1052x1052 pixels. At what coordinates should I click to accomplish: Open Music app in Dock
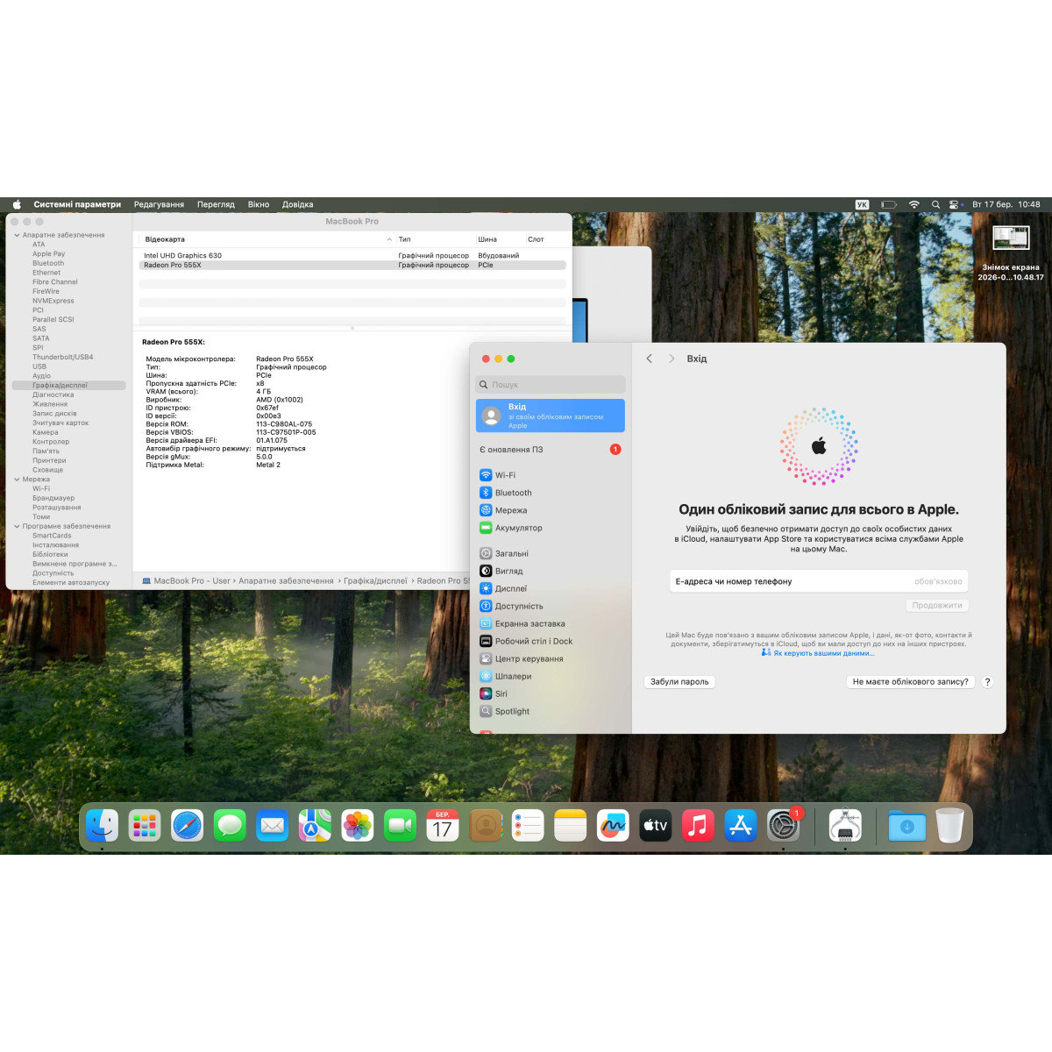pos(698,825)
